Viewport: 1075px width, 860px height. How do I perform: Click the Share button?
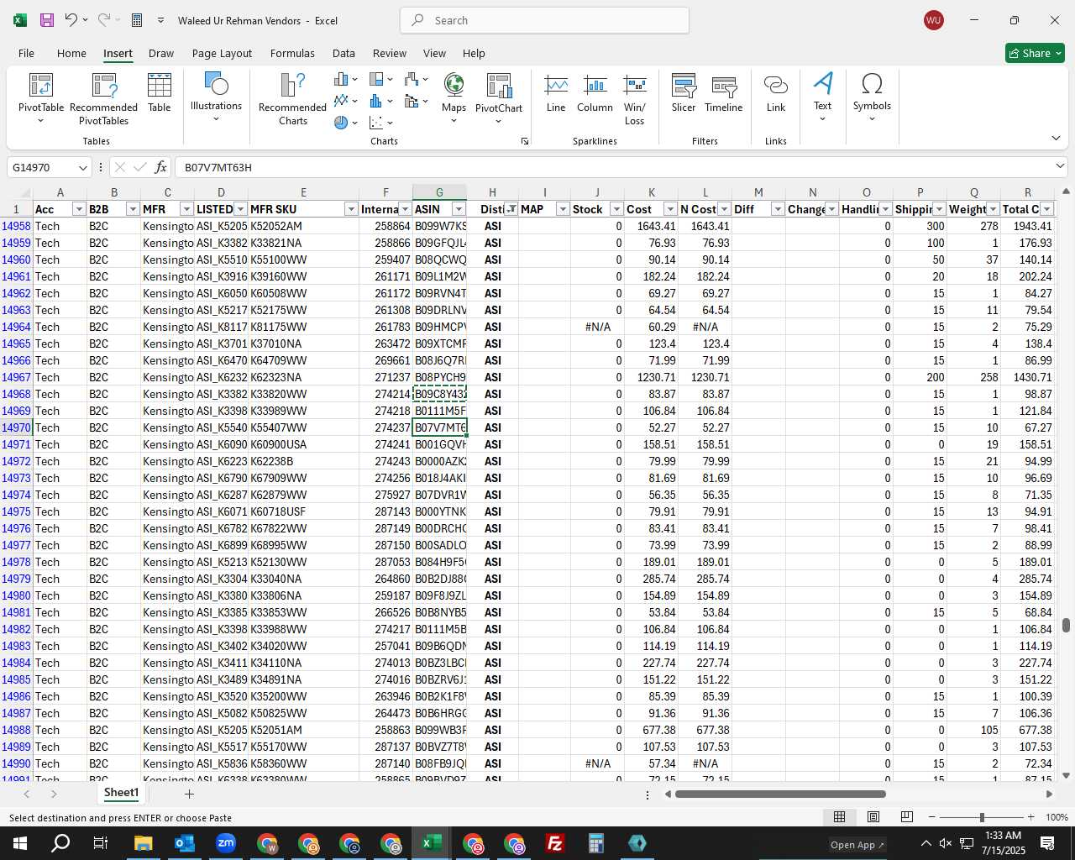1035,53
